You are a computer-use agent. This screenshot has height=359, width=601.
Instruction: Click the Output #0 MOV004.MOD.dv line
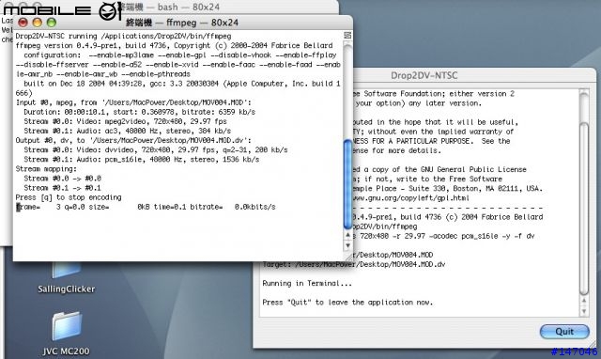point(133,140)
